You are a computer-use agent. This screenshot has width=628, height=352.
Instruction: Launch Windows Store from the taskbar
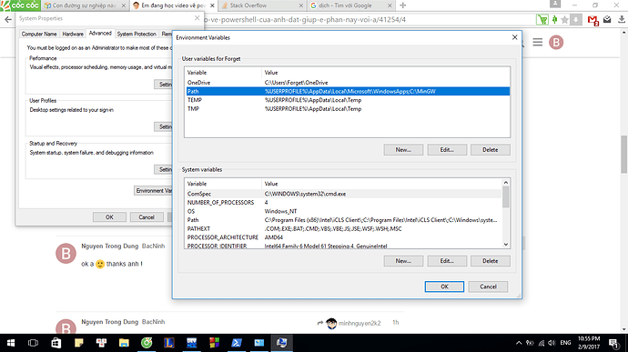[x=56, y=343]
